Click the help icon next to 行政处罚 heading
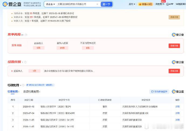 click(x=23, y=85)
